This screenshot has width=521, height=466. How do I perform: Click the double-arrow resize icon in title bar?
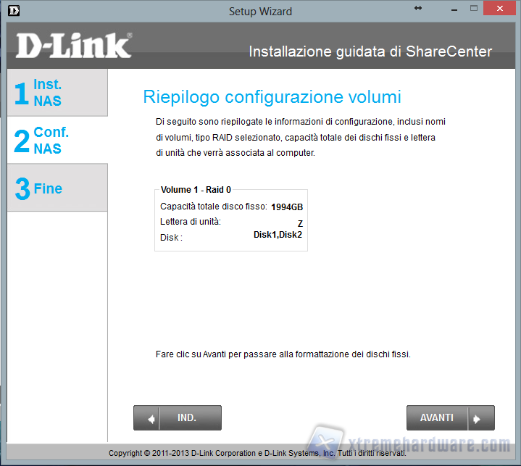[418, 8]
